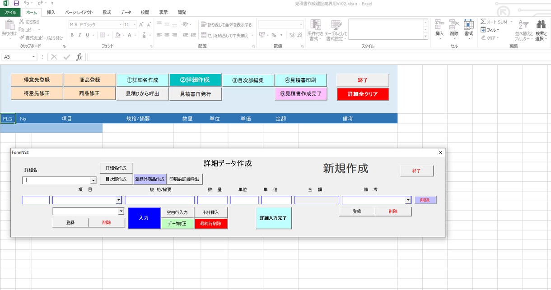Viewport: 551px width, 290px height.
Task: Click the blue 入力 button in the form
Action: [x=144, y=218]
